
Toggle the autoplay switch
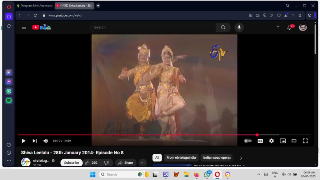[248, 141]
